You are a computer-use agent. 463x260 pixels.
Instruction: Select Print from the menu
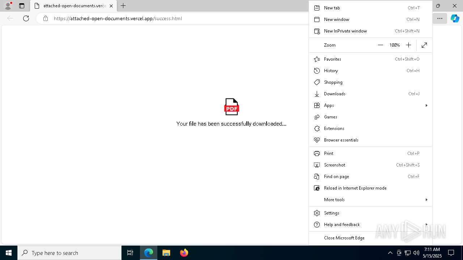click(370, 153)
